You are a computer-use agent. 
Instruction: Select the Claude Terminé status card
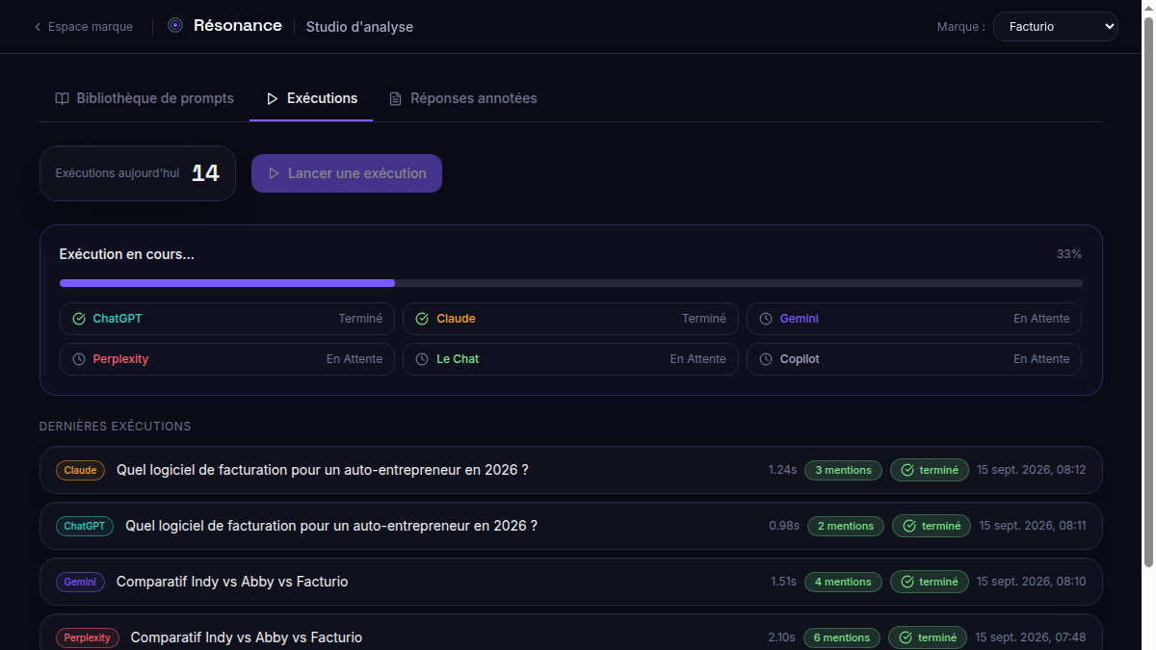click(570, 319)
